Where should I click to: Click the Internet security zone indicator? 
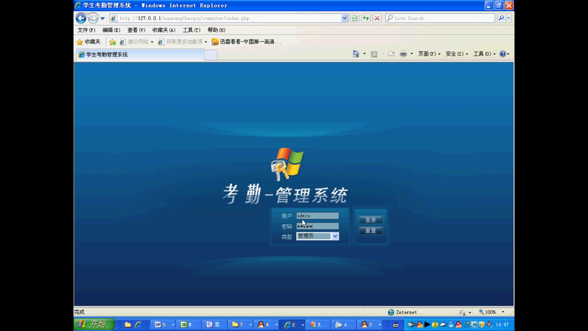click(x=402, y=312)
